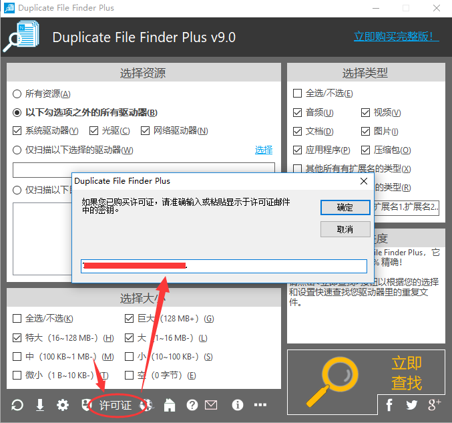
Task: Open the more options ellipsis icon
Action: (260, 405)
